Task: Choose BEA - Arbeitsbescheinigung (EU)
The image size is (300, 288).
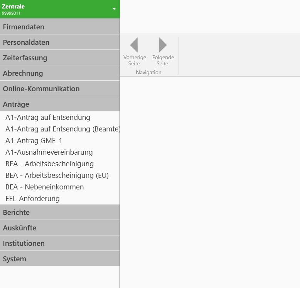Action: [x=57, y=176]
